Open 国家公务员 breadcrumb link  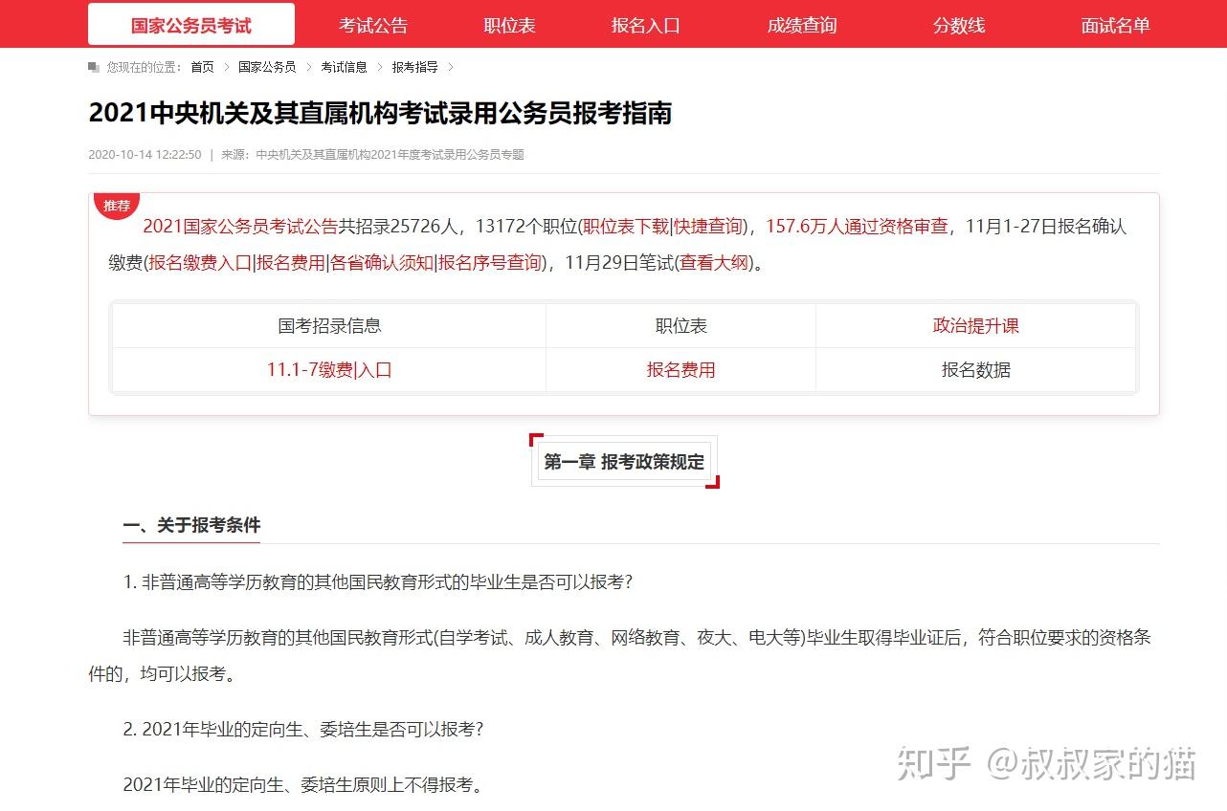coord(267,67)
